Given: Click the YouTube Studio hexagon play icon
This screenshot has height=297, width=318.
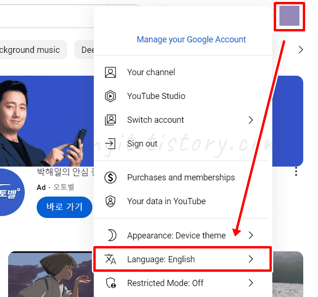Looking at the screenshot, I should tap(110, 96).
